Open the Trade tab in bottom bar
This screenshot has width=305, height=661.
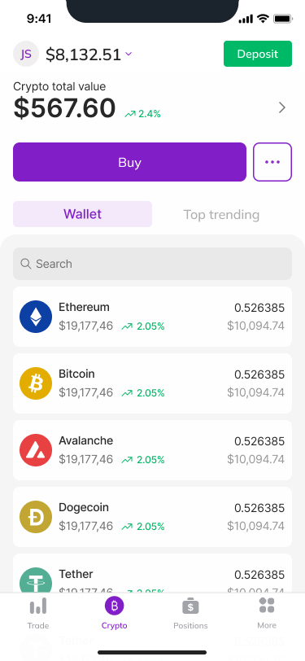[38, 613]
